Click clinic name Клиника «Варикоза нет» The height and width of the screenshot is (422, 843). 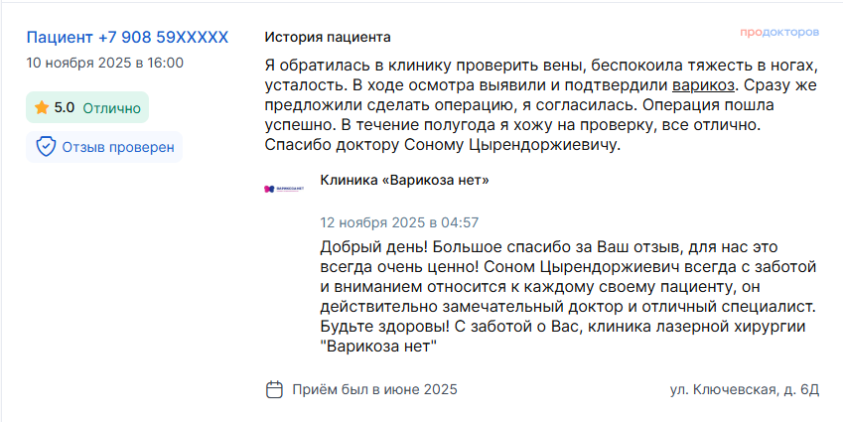404,180
